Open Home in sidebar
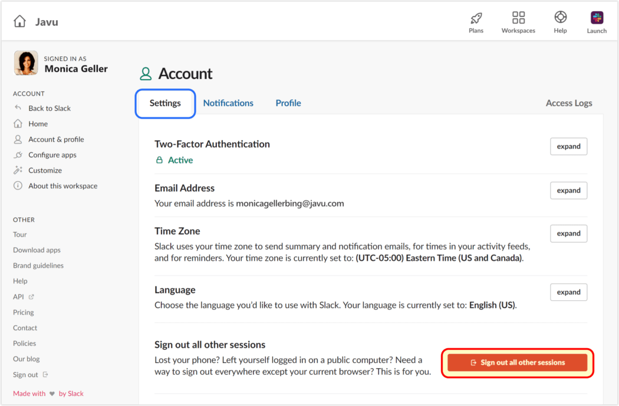Viewport: 619px width, 406px height. [x=38, y=124]
